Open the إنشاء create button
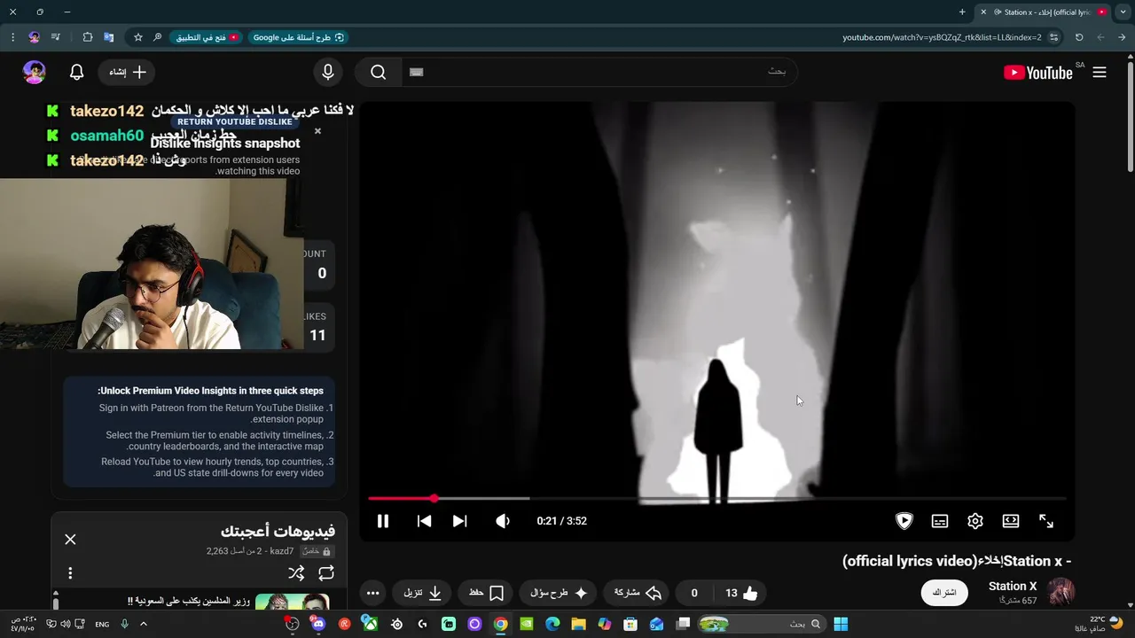 click(128, 72)
